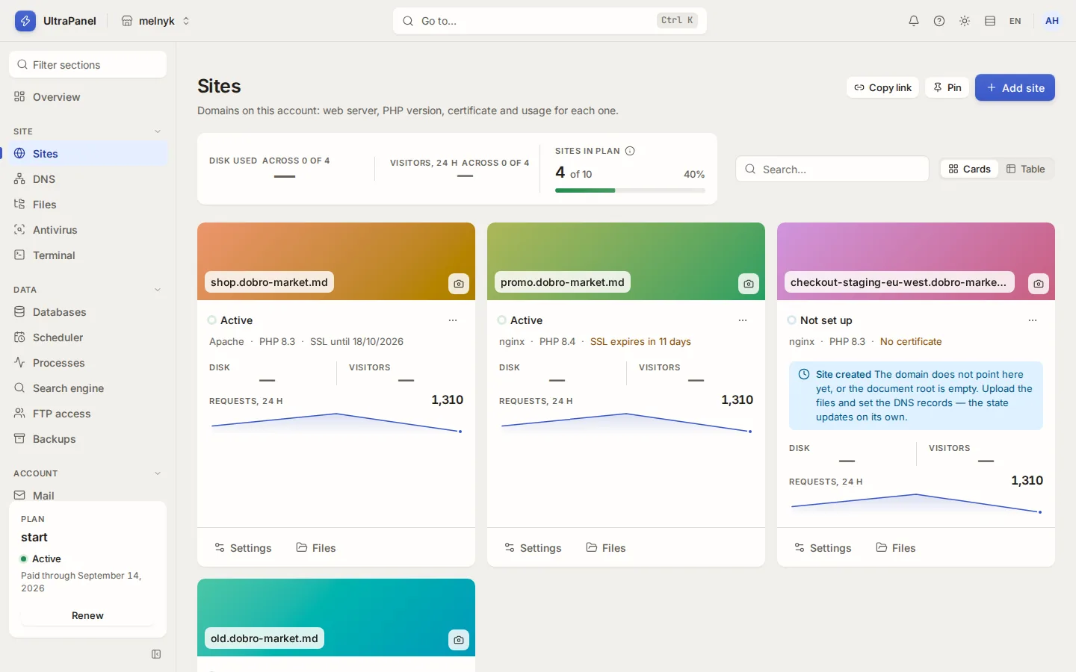Image resolution: width=1076 pixels, height=672 pixels.
Task: Open more options for checkout-staging site
Action: click(x=1033, y=320)
